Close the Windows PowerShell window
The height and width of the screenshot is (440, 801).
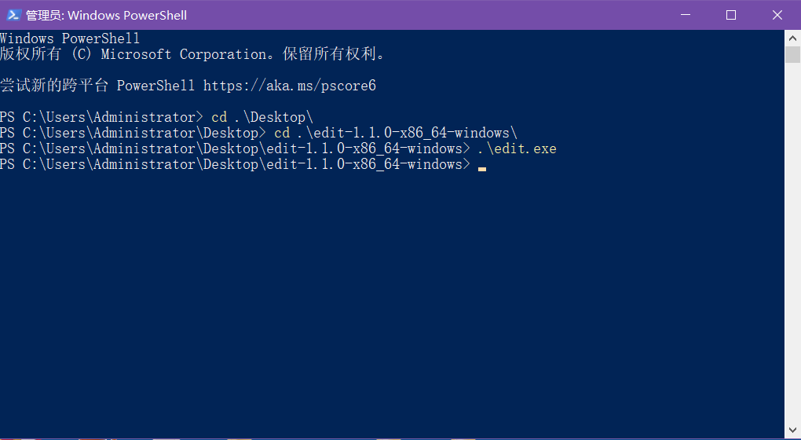click(777, 15)
